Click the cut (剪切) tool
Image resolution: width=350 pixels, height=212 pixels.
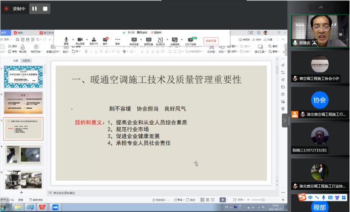click(13, 46)
